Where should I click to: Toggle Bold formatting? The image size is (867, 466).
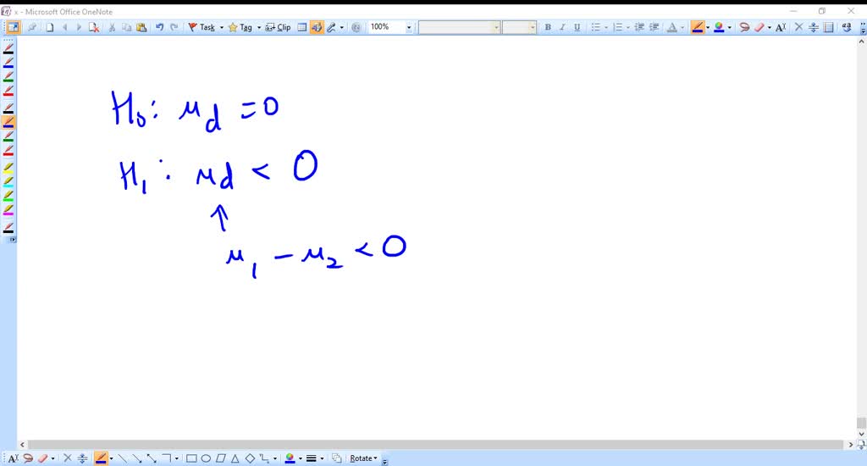548,27
